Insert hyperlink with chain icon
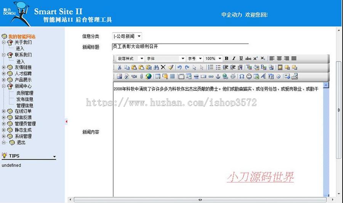This screenshot has height=203, width=343. (211, 76)
